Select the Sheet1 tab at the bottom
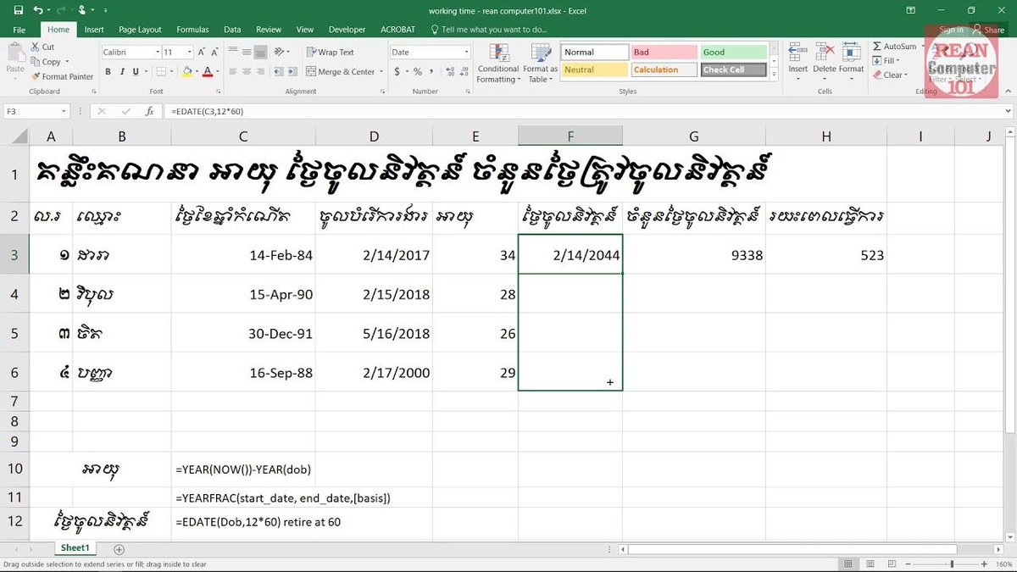The image size is (1017, 572). tap(75, 547)
